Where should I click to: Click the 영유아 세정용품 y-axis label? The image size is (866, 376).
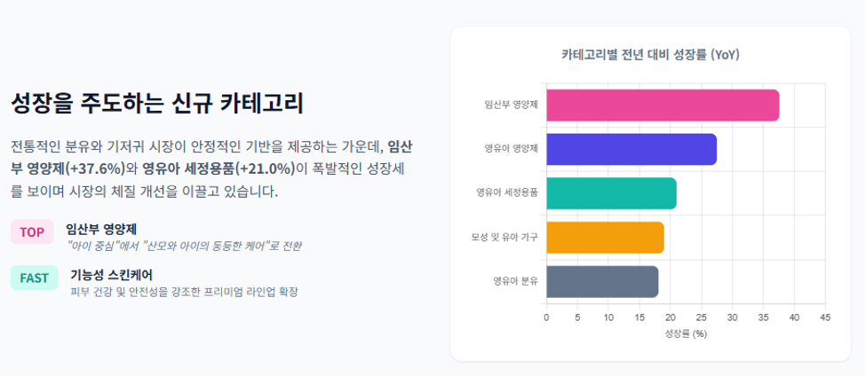pyautogui.click(x=507, y=193)
